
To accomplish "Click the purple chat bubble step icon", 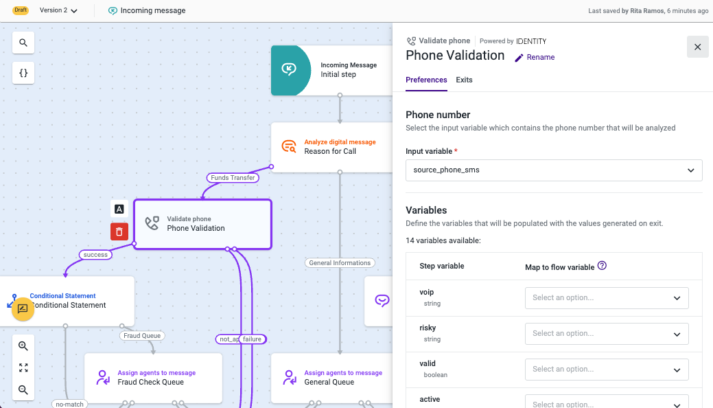I will coord(382,300).
